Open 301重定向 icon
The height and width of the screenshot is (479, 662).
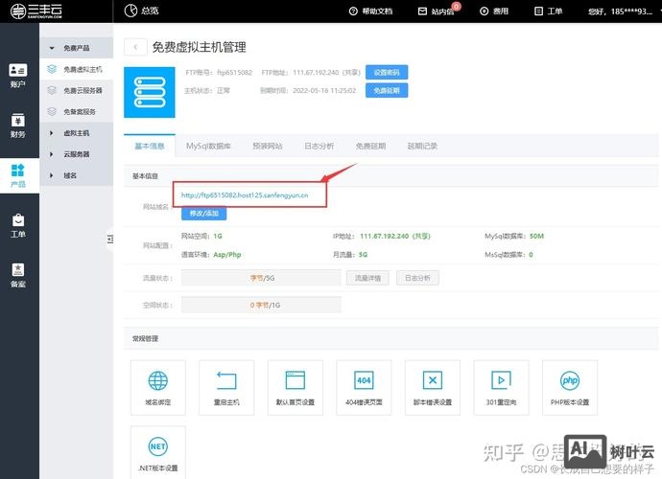pos(501,387)
